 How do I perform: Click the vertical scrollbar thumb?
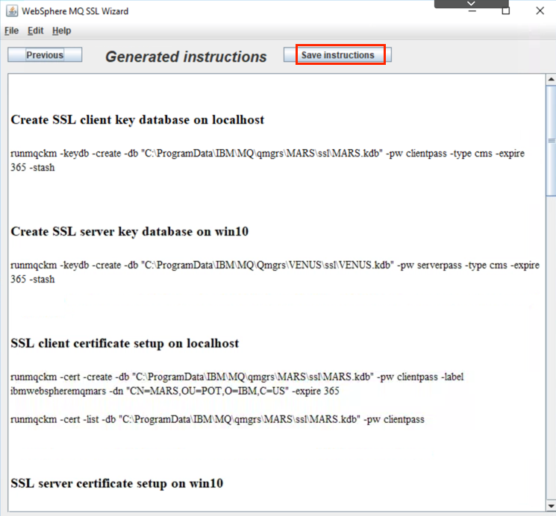click(x=551, y=140)
